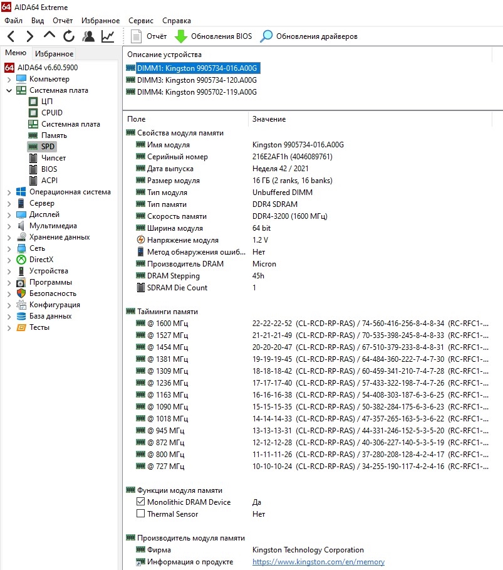Open the Вид menu

(38, 21)
